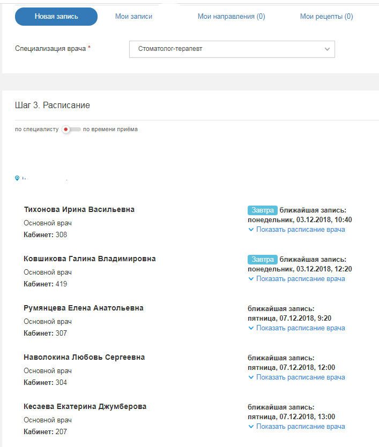Open Мои направления (0) tab
This screenshot has height=447, width=379.
tap(231, 17)
